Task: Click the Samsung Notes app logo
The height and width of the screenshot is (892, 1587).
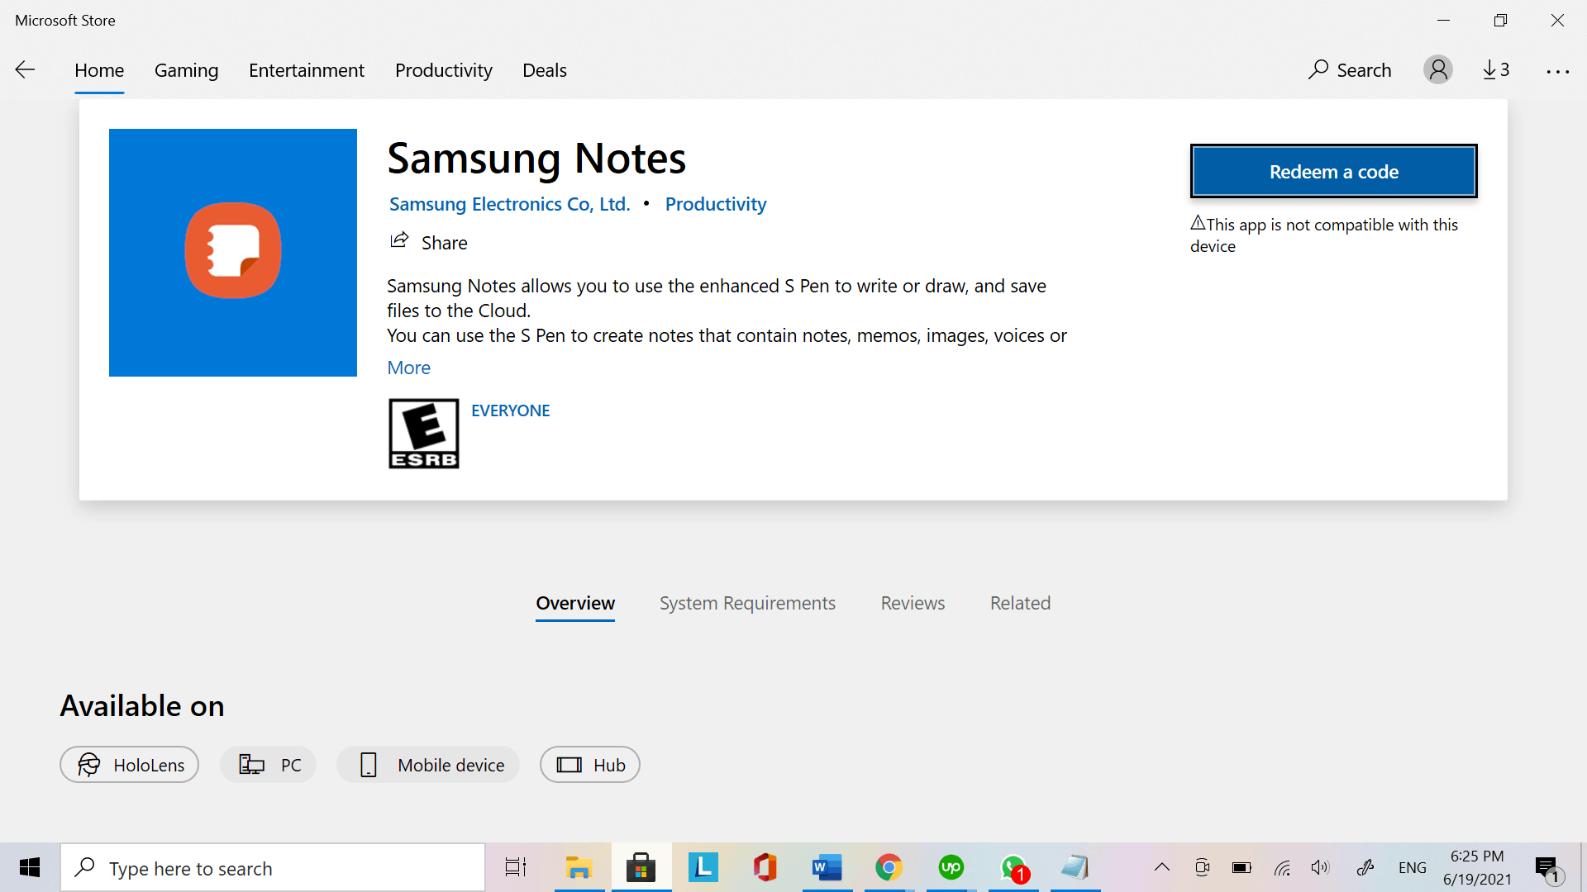Action: [x=233, y=252]
